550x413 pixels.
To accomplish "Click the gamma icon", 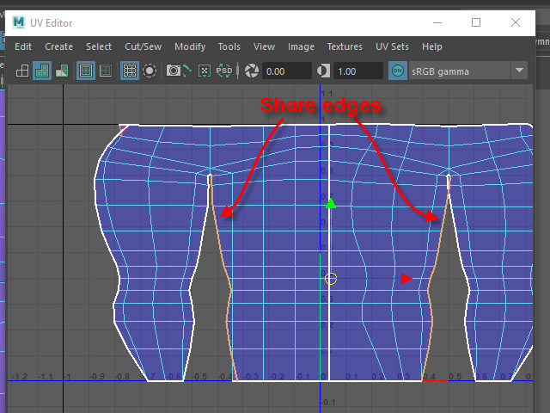I will coord(324,71).
